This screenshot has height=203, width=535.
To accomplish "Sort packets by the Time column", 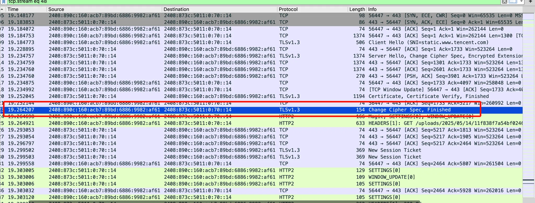I will [x=26, y=9].
